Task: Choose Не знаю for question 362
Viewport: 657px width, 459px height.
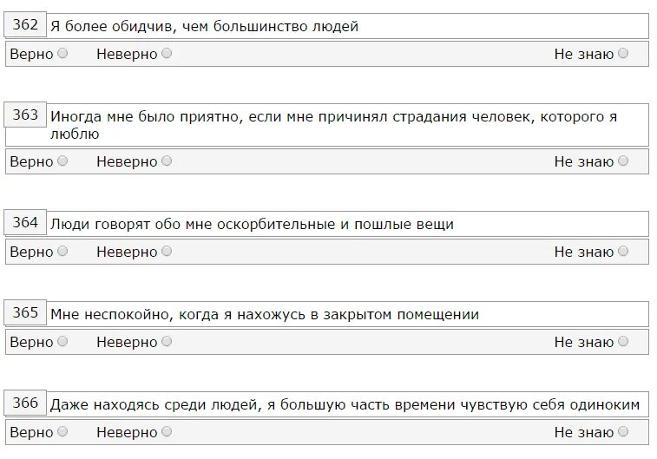Action: pos(623,53)
